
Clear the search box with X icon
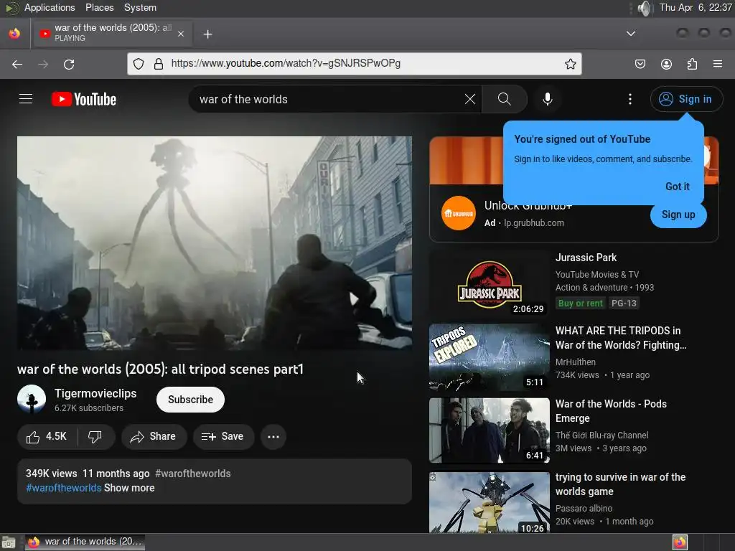(x=469, y=99)
